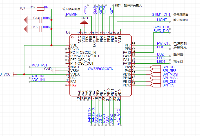Click the VDDA pin name
This screenshot has height=136, width=200.
click(x=75, y=74)
